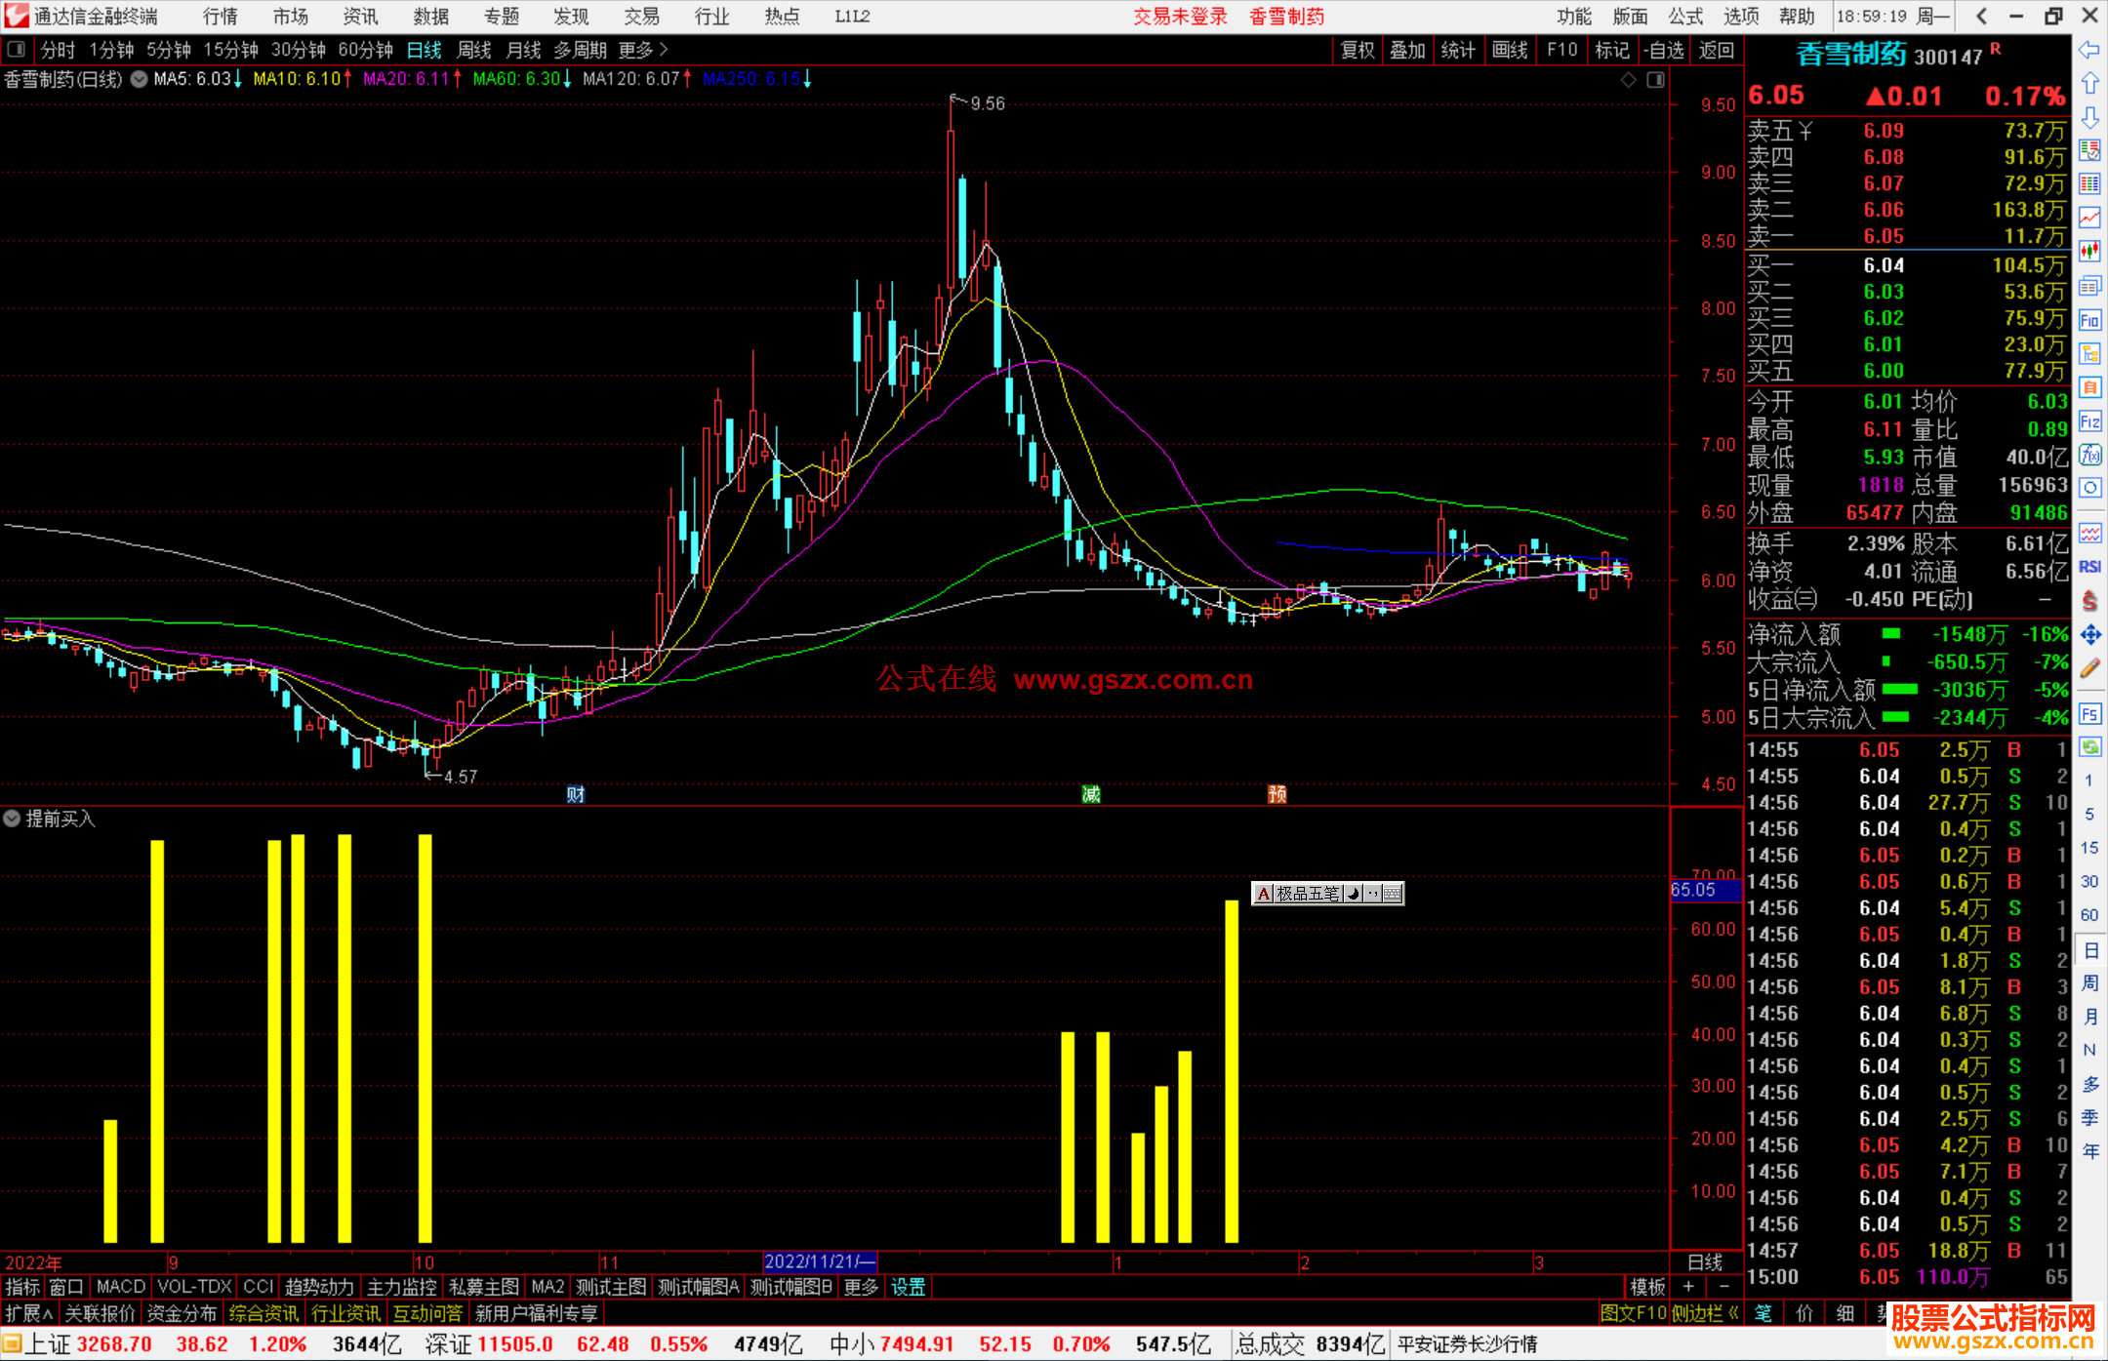The image size is (2108, 1361).
Task: Expand the 更多 period options chevron
Action: pyautogui.click(x=664, y=49)
